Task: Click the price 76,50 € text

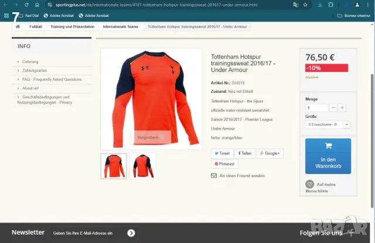Action: pyautogui.click(x=320, y=57)
